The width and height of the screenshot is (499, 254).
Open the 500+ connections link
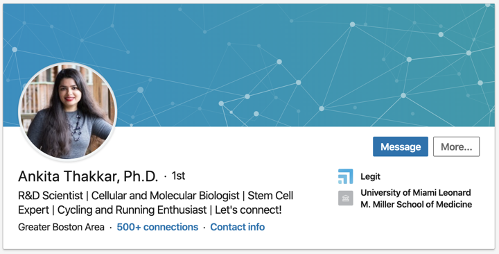pyautogui.click(x=157, y=227)
